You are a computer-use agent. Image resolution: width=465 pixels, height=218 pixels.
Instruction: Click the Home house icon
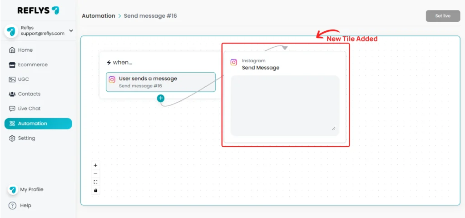click(x=12, y=50)
